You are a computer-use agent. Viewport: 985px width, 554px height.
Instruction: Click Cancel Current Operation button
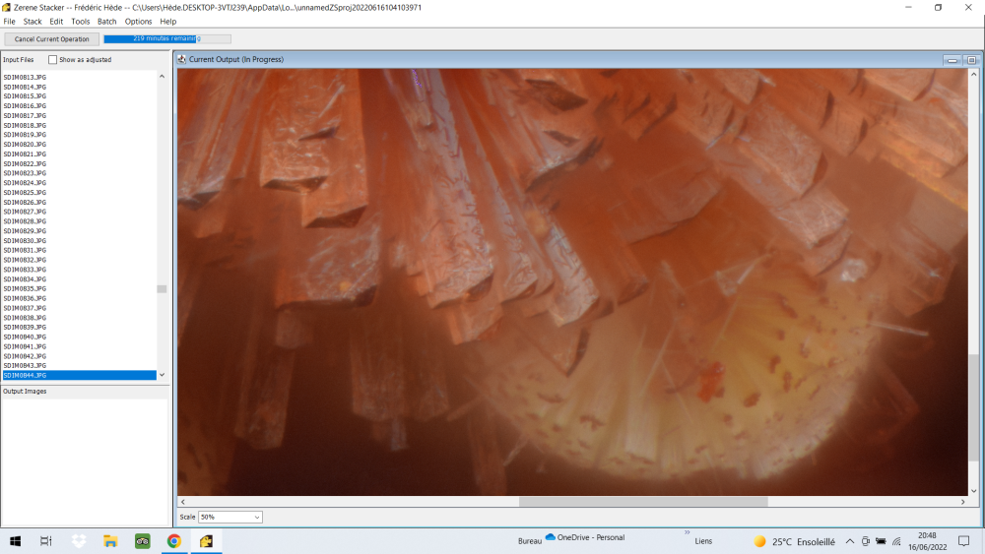pyautogui.click(x=52, y=39)
